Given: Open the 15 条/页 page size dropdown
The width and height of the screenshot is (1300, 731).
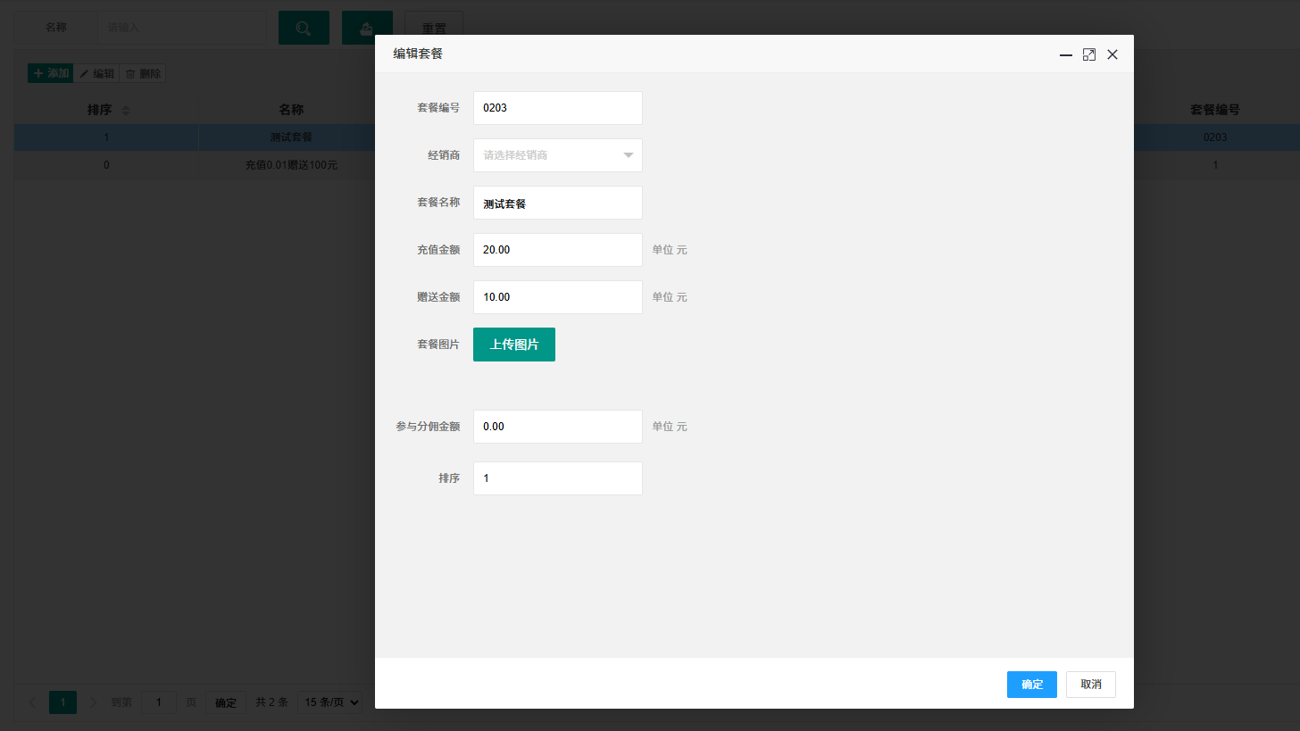Looking at the screenshot, I should 330,702.
